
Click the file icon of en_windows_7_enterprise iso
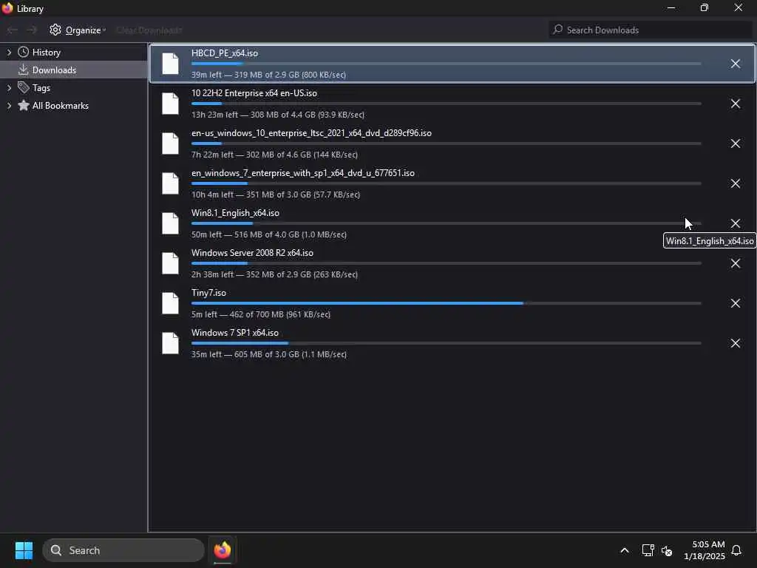click(170, 183)
